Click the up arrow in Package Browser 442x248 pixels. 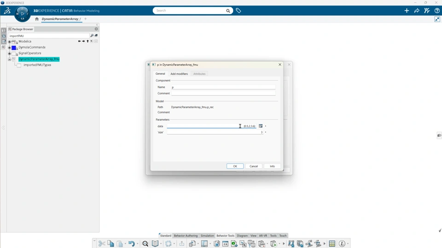click(87, 41)
